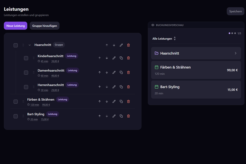
Task: Click the Herrenhaarschnitt drag handle
Action: pos(34,87)
